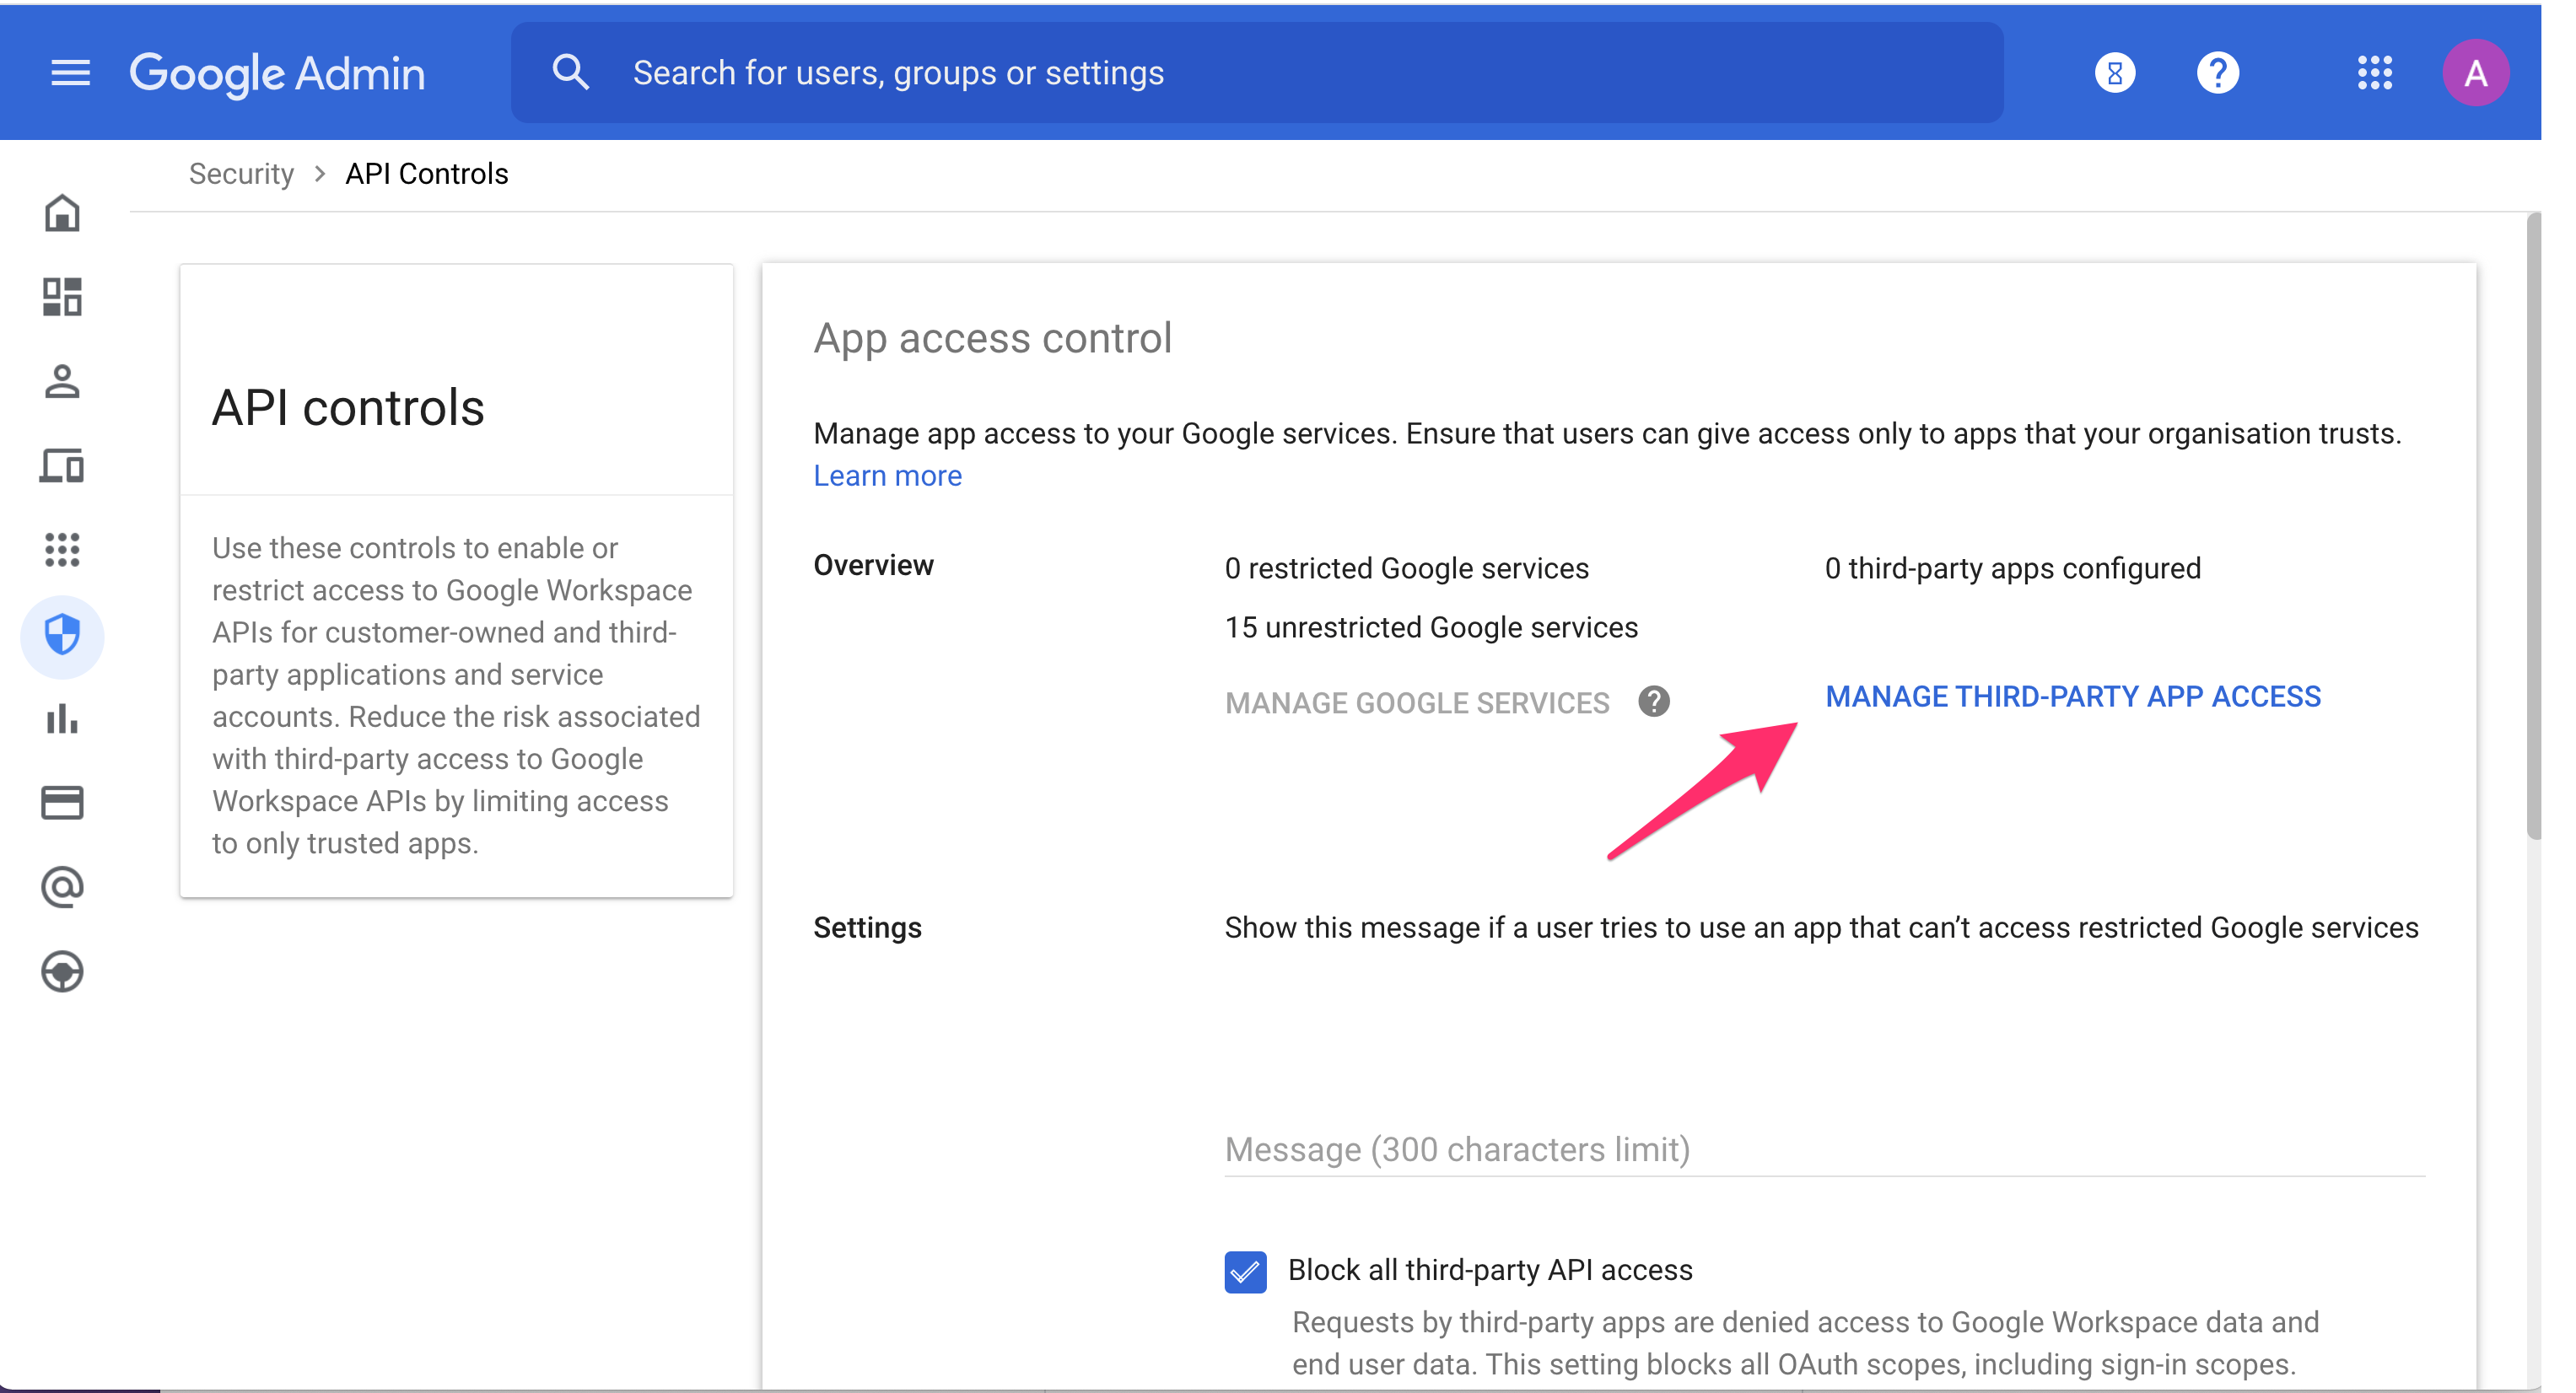The image size is (2576, 1393).
Task: Click MANAGE THIRD-PARTY APP ACCESS
Action: [x=2073, y=696]
